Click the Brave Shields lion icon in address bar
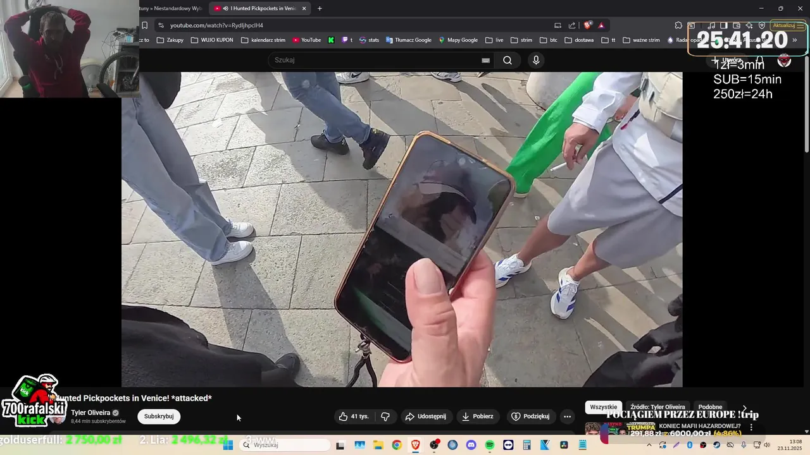 [588, 25]
